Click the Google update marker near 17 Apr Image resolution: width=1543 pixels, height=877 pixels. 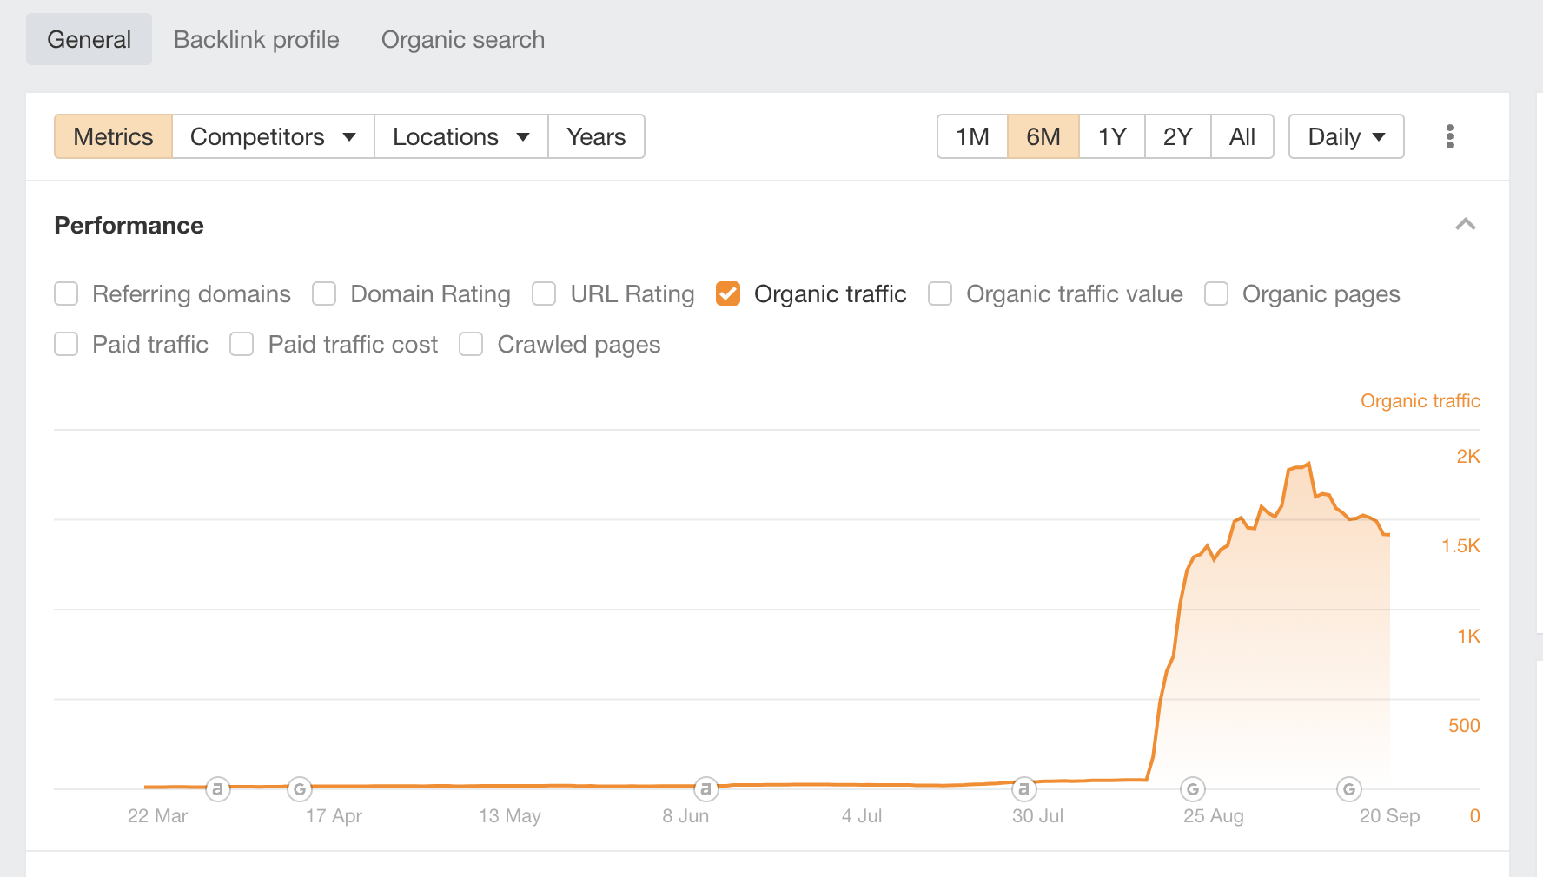(x=299, y=788)
